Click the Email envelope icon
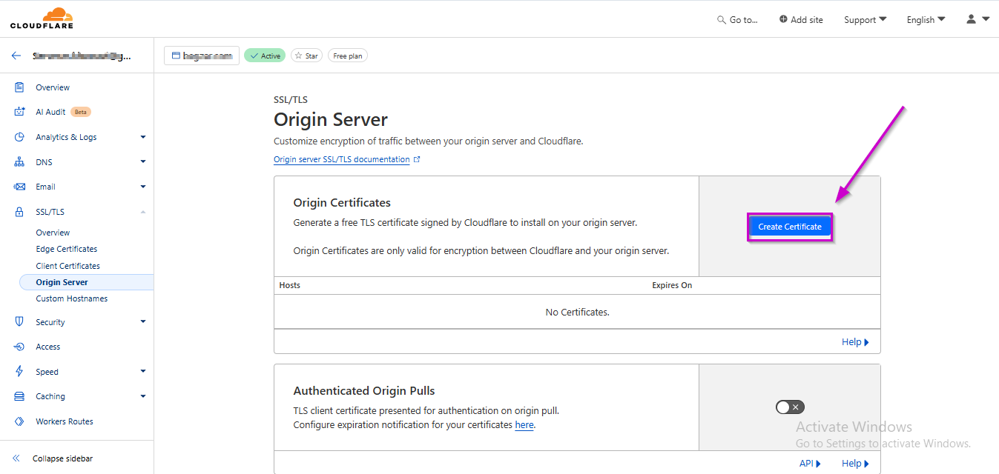Image resolution: width=999 pixels, height=474 pixels. click(x=20, y=187)
